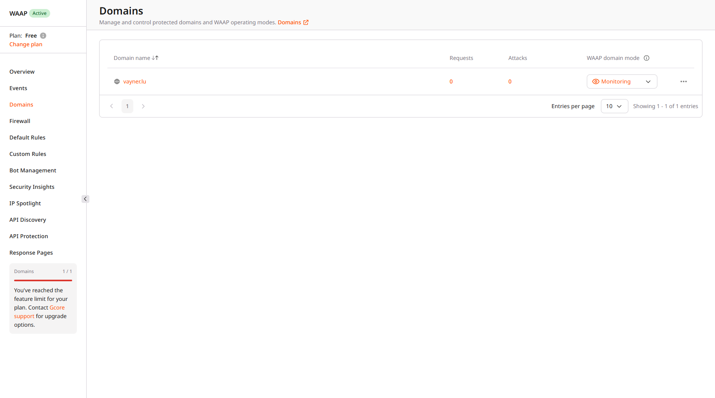Click the eye icon in the Monitoring button
715x398 pixels.
(595, 81)
